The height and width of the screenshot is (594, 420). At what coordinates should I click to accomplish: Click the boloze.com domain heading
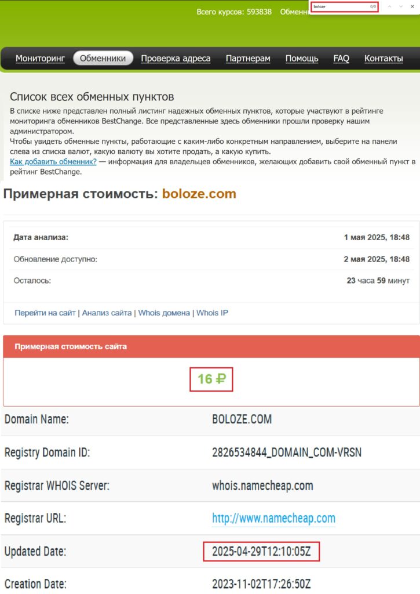click(x=199, y=194)
